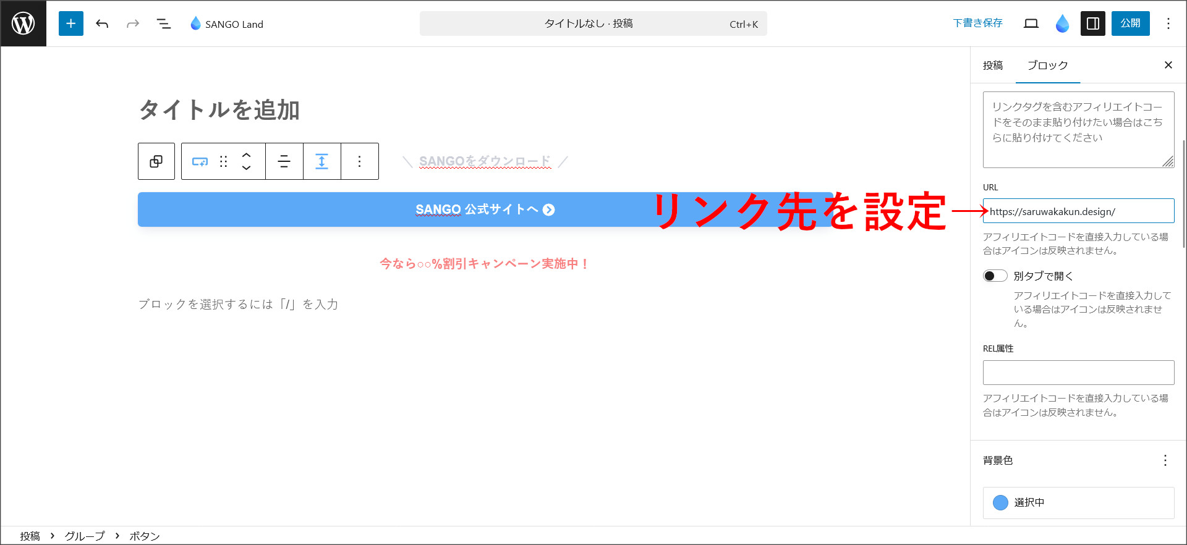Click 下書き保存 to save draft
1187x545 pixels.
click(x=977, y=23)
